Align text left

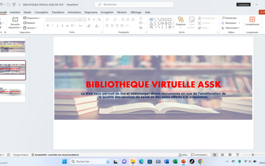point(107,26)
